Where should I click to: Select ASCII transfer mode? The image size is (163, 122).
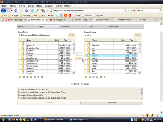point(73,84)
